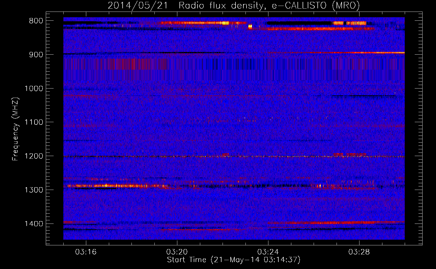The width and height of the screenshot is (436, 269).
Task: Click the 'Start Time (21-May-14 03:14:37)' label
Action: tap(233, 260)
